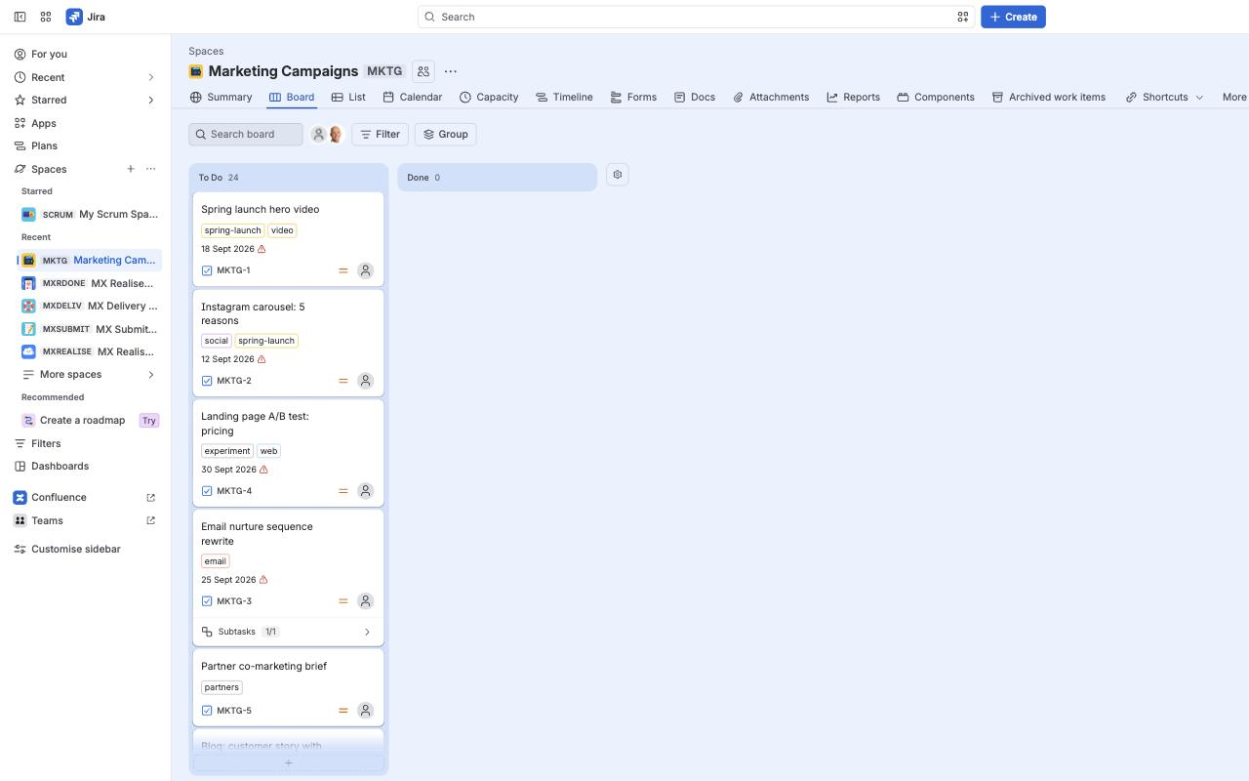
Task: Switch to the Timeline tab
Action: point(564,97)
